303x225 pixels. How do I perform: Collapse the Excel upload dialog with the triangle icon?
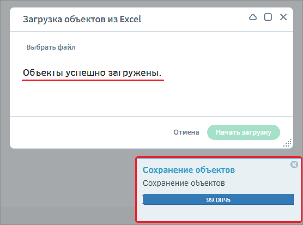point(253,17)
